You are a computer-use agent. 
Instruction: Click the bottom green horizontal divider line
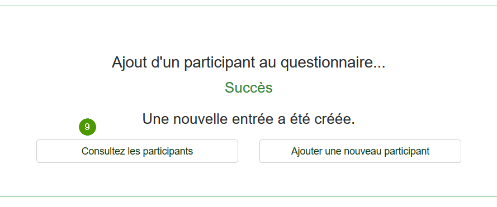coord(248,196)
